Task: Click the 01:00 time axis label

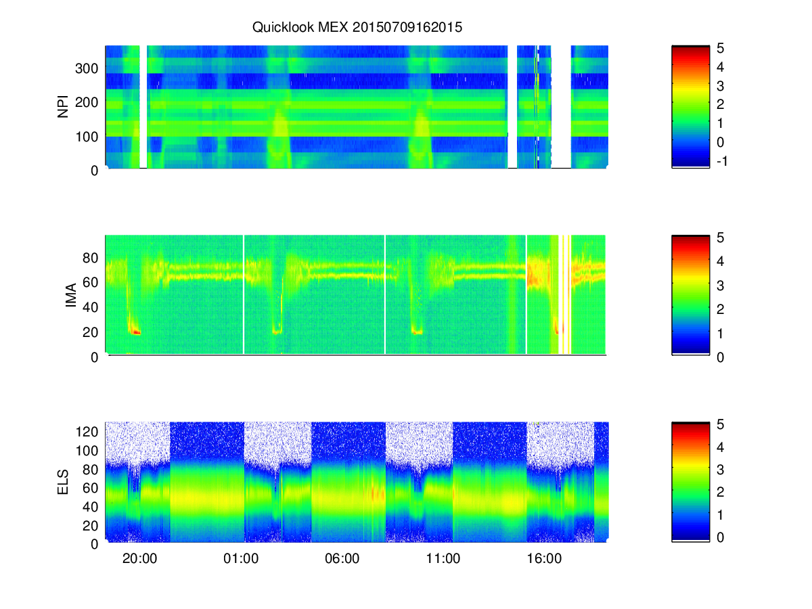Action: [242, 559]
